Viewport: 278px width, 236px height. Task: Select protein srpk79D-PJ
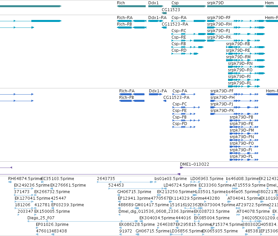click(221, 104)
